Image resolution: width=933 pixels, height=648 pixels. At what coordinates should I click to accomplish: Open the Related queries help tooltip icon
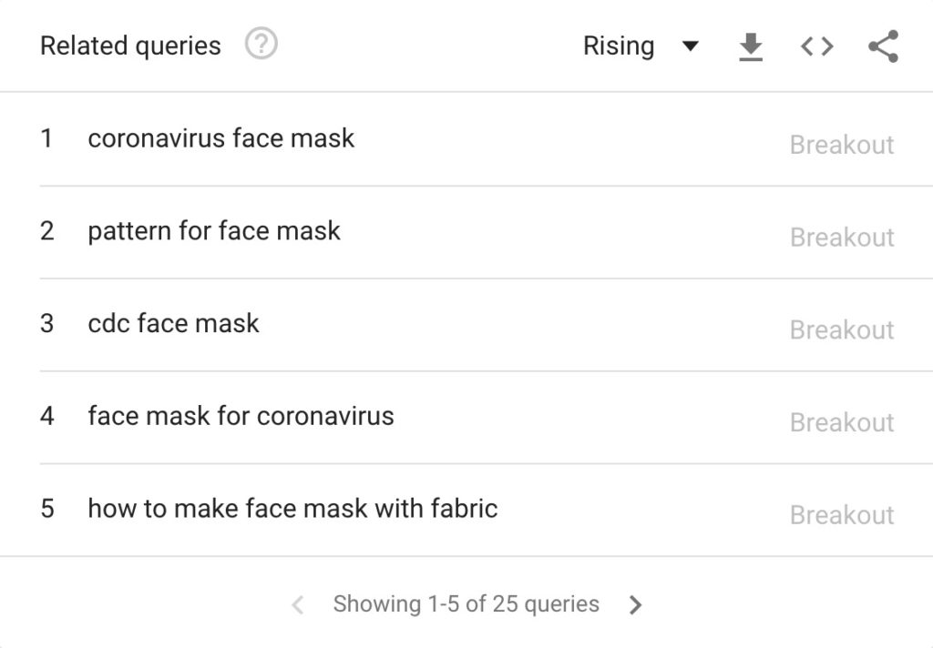point(261,45)
